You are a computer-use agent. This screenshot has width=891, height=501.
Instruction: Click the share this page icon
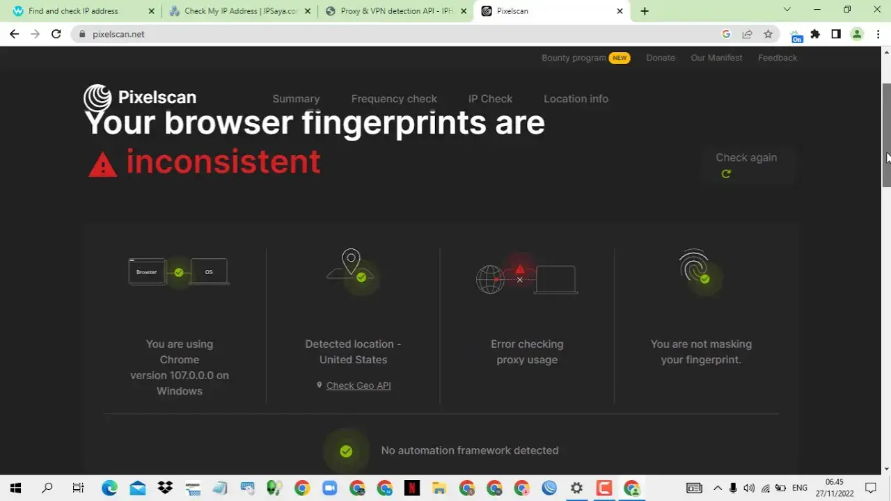tap(747, 34)
